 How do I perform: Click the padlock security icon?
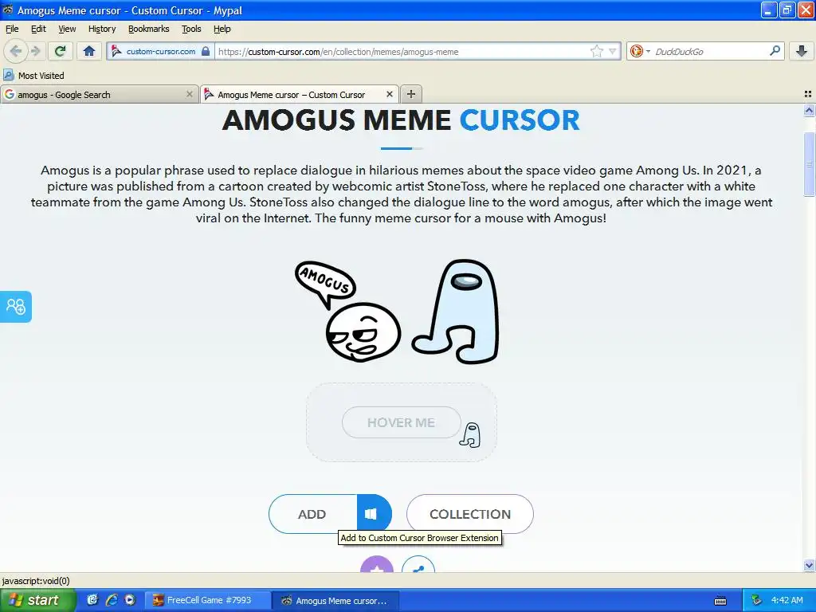pyautogui.click(x=206, y=52)
